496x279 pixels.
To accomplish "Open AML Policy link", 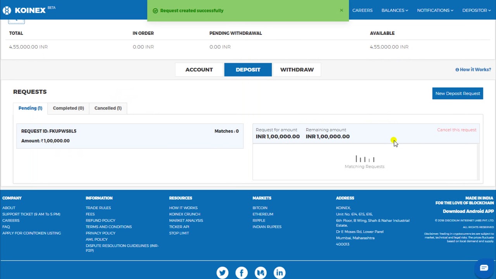I will tap(96, 239).
